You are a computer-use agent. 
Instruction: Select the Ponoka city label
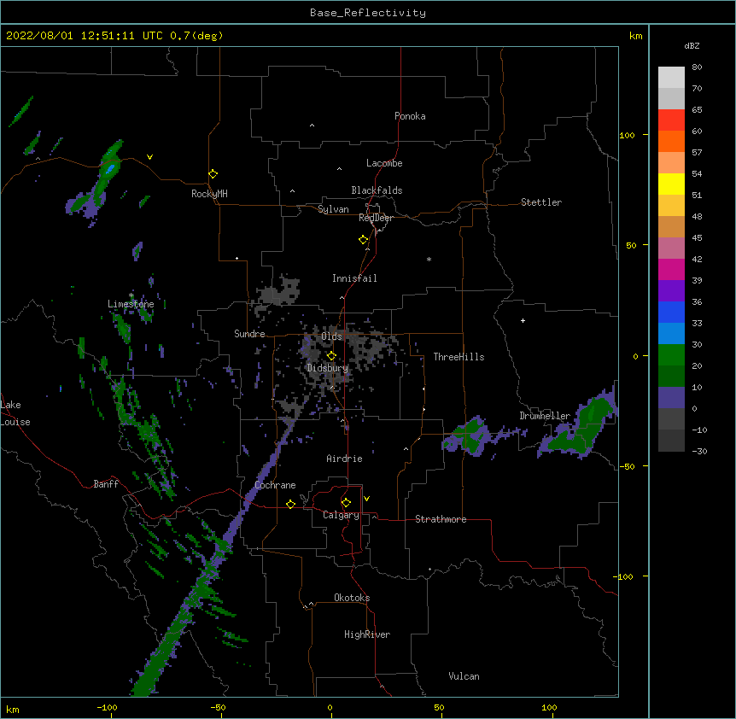point(410,116)
